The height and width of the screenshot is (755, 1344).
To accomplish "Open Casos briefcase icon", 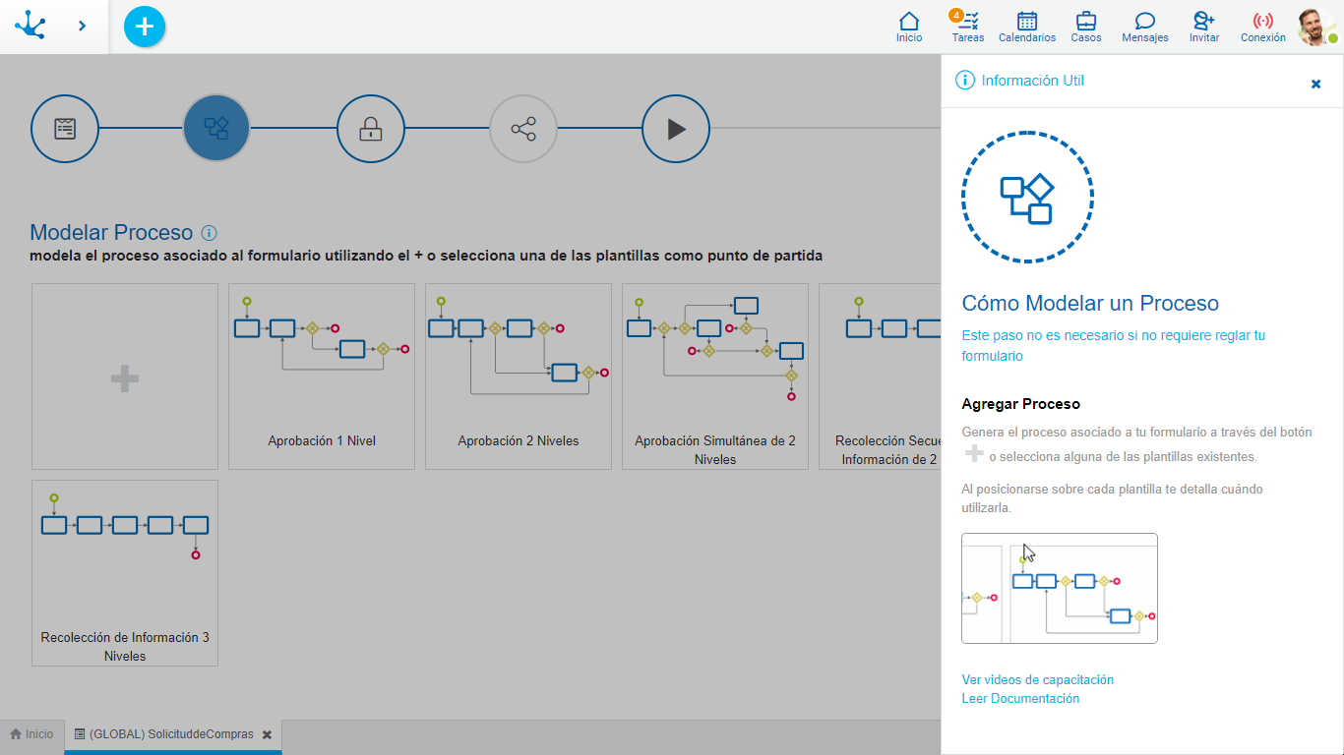I will point(1086,27).
